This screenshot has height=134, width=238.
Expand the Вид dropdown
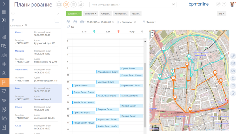(221, 14)
